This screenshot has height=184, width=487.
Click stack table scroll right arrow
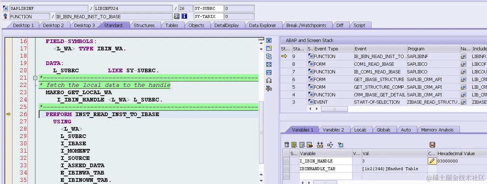pos(317,109)
